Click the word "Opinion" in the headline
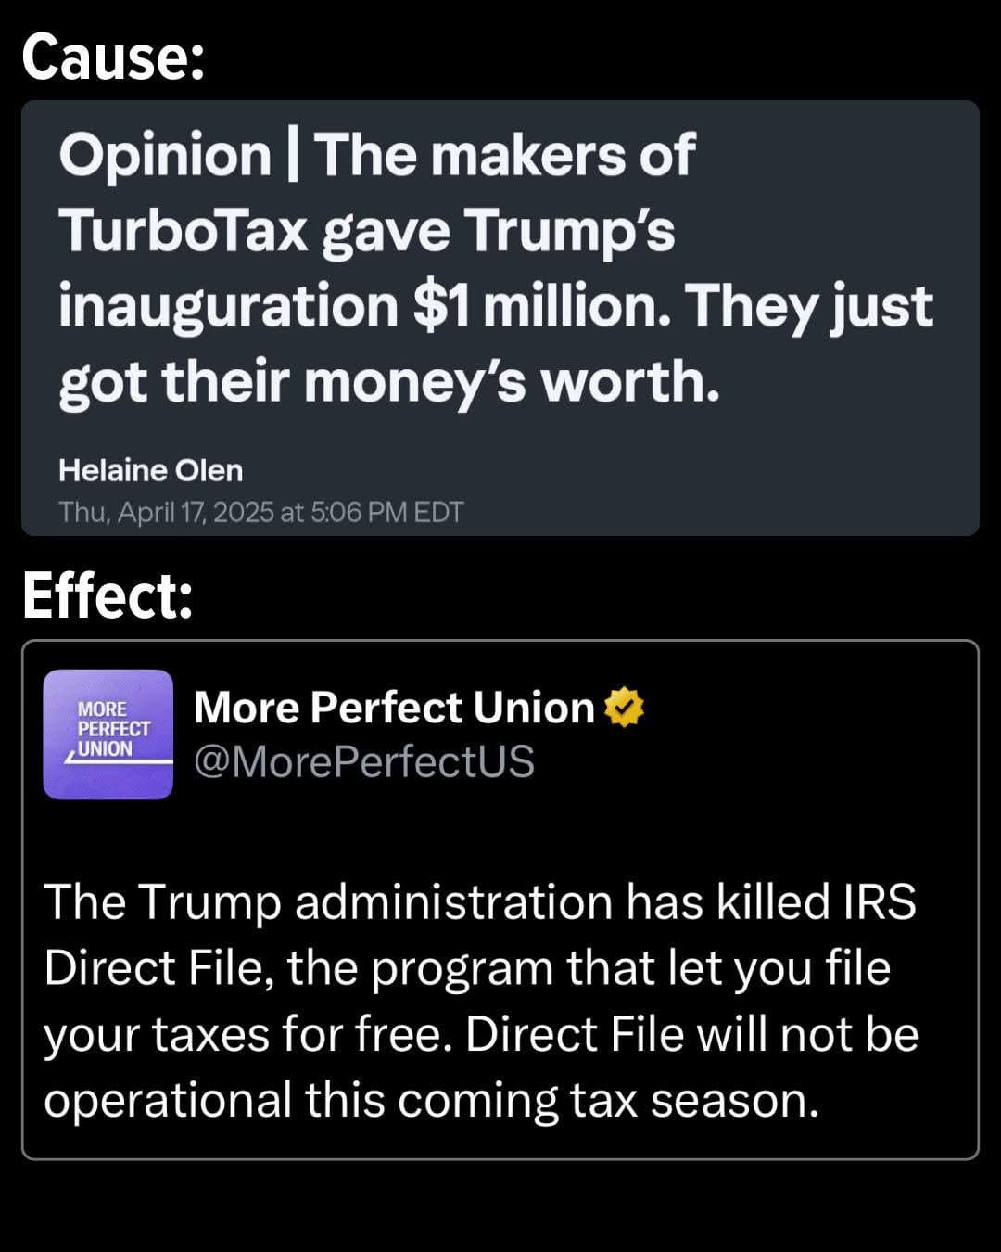Image resolution: width=1001 pixels, height=1252 pixels. pos(164,155)
